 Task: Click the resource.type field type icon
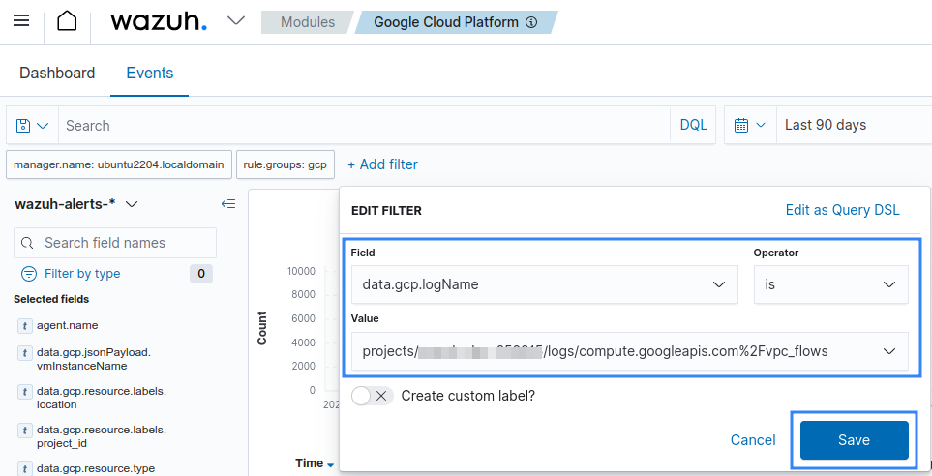(25, 468)
